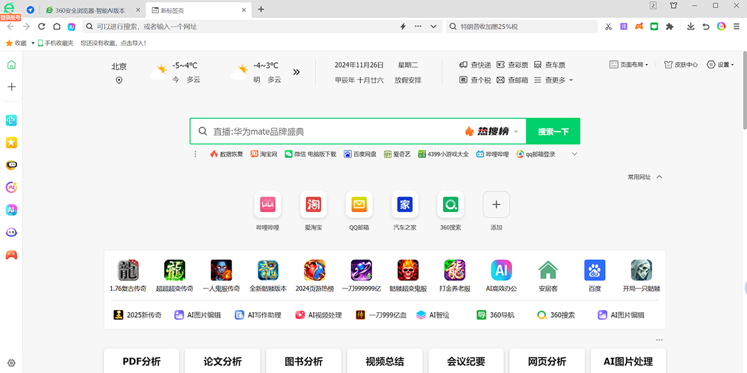This screenshot has width=747, height=373.
Task: Open 哔哩哔哩 from the speed dial
Action: click(268, 205)
